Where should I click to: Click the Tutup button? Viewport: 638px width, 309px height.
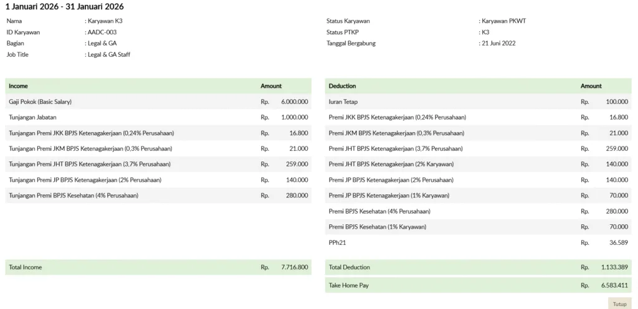[619, 304]
